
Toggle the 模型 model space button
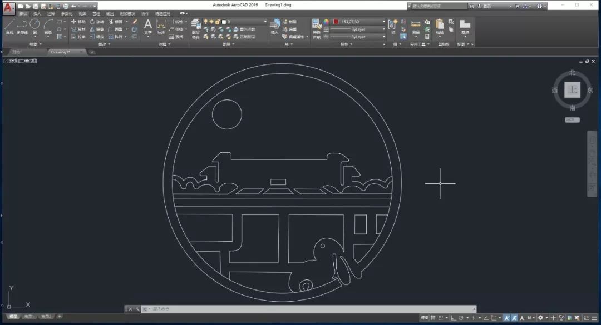pyautogui.click(x=425, y=318)
